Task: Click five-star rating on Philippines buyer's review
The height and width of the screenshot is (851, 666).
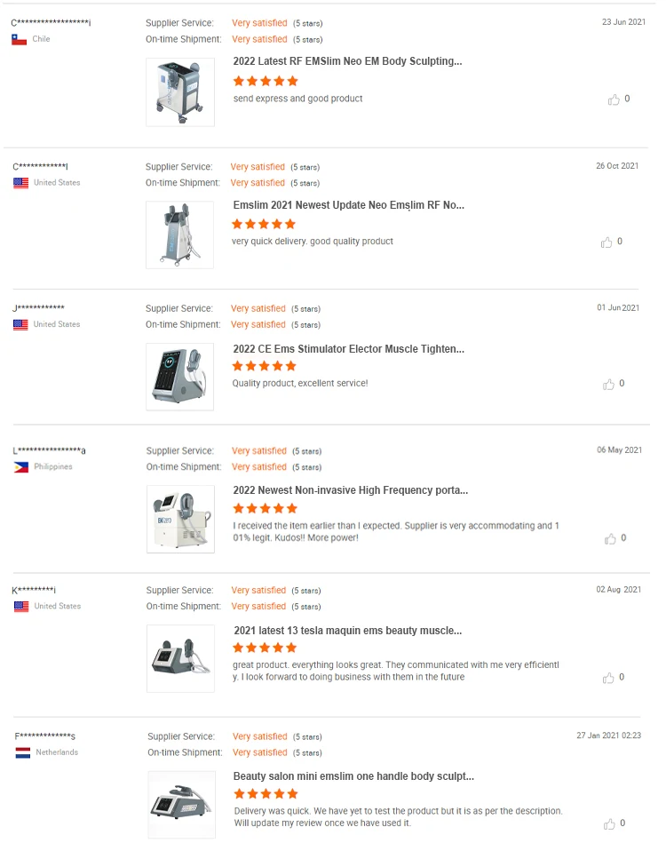Action: (265, 509)
